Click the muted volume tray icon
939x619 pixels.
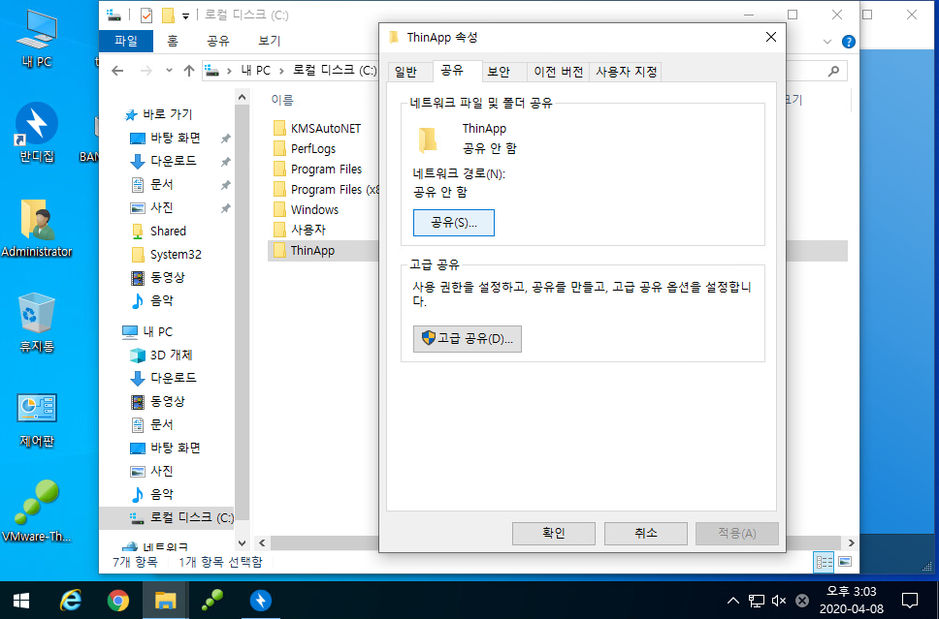[x=779, y=601]
